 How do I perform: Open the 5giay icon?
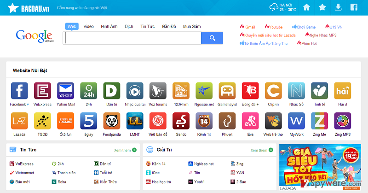(88, 121)
